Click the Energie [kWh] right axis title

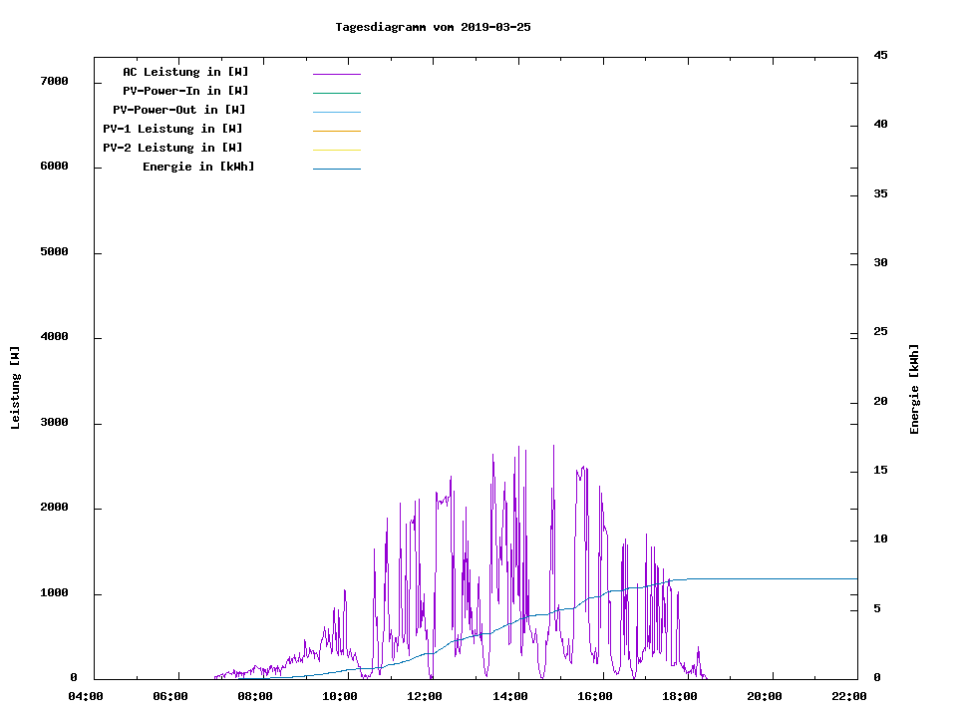pyautogui.click(x=914, y=389)
